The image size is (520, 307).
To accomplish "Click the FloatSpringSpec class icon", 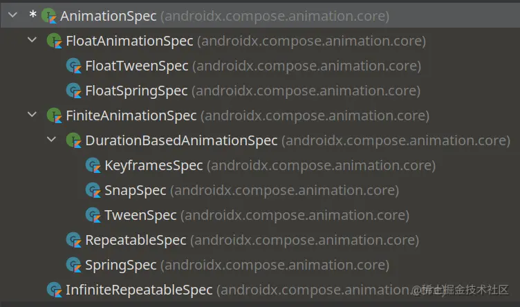I will (74, 91).
